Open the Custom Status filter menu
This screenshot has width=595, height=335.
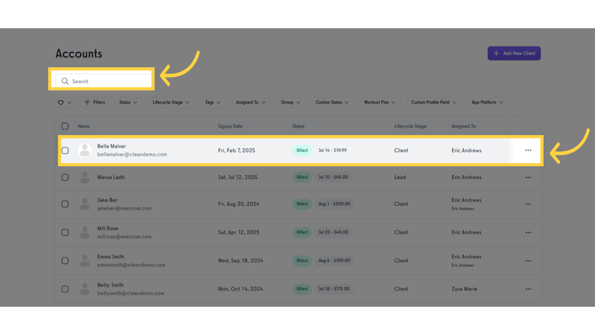(332, 102)
